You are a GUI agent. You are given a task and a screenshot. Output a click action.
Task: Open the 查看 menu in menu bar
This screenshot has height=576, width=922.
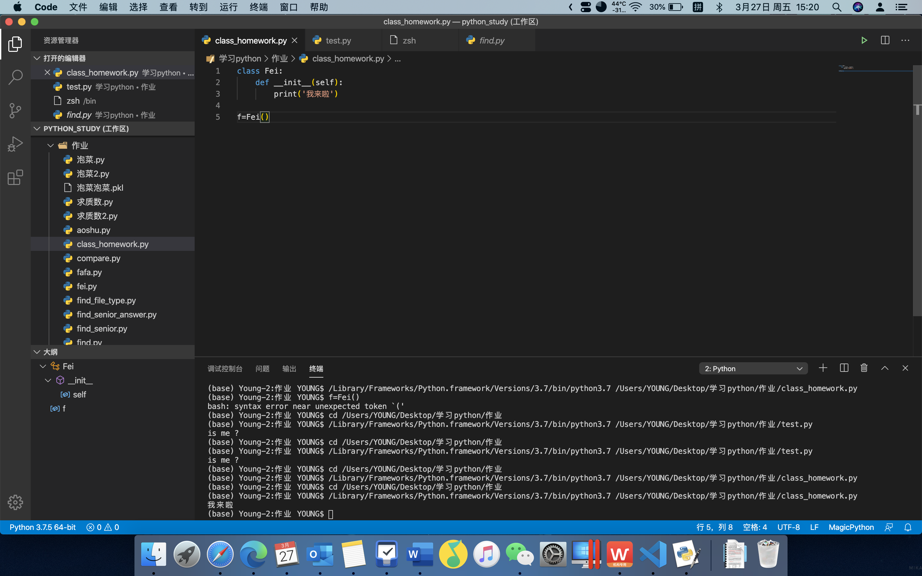click(x=168, y=7)
